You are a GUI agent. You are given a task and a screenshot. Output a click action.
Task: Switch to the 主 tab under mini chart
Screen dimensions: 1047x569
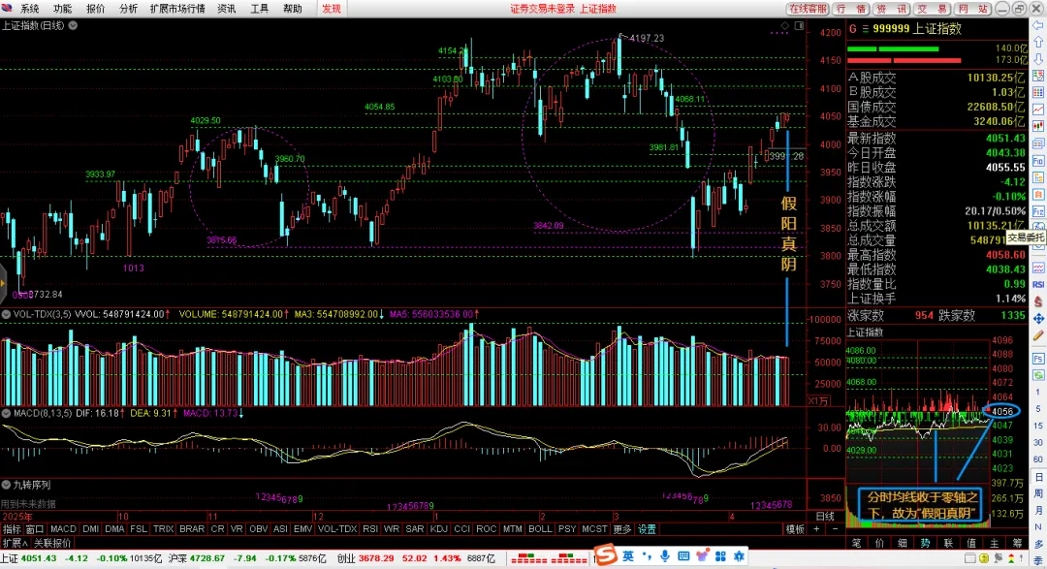pyautogui.click(x=995, y=543)
